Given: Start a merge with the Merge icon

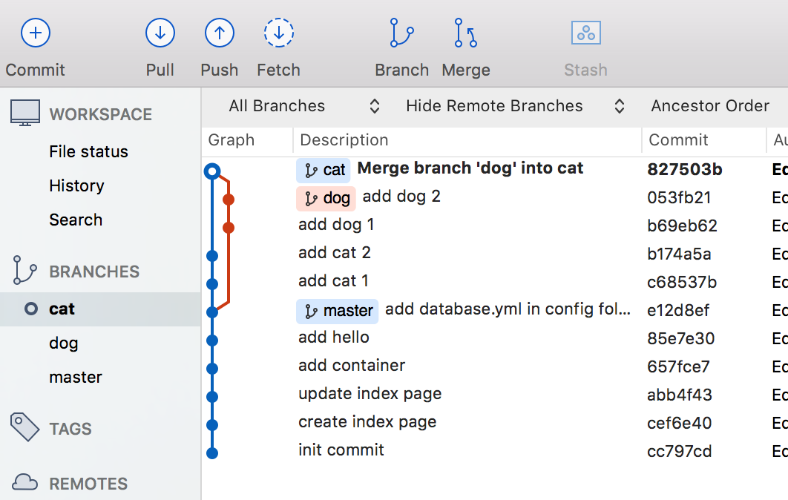Looking at the screenshot, I should [x=464, y=33].
